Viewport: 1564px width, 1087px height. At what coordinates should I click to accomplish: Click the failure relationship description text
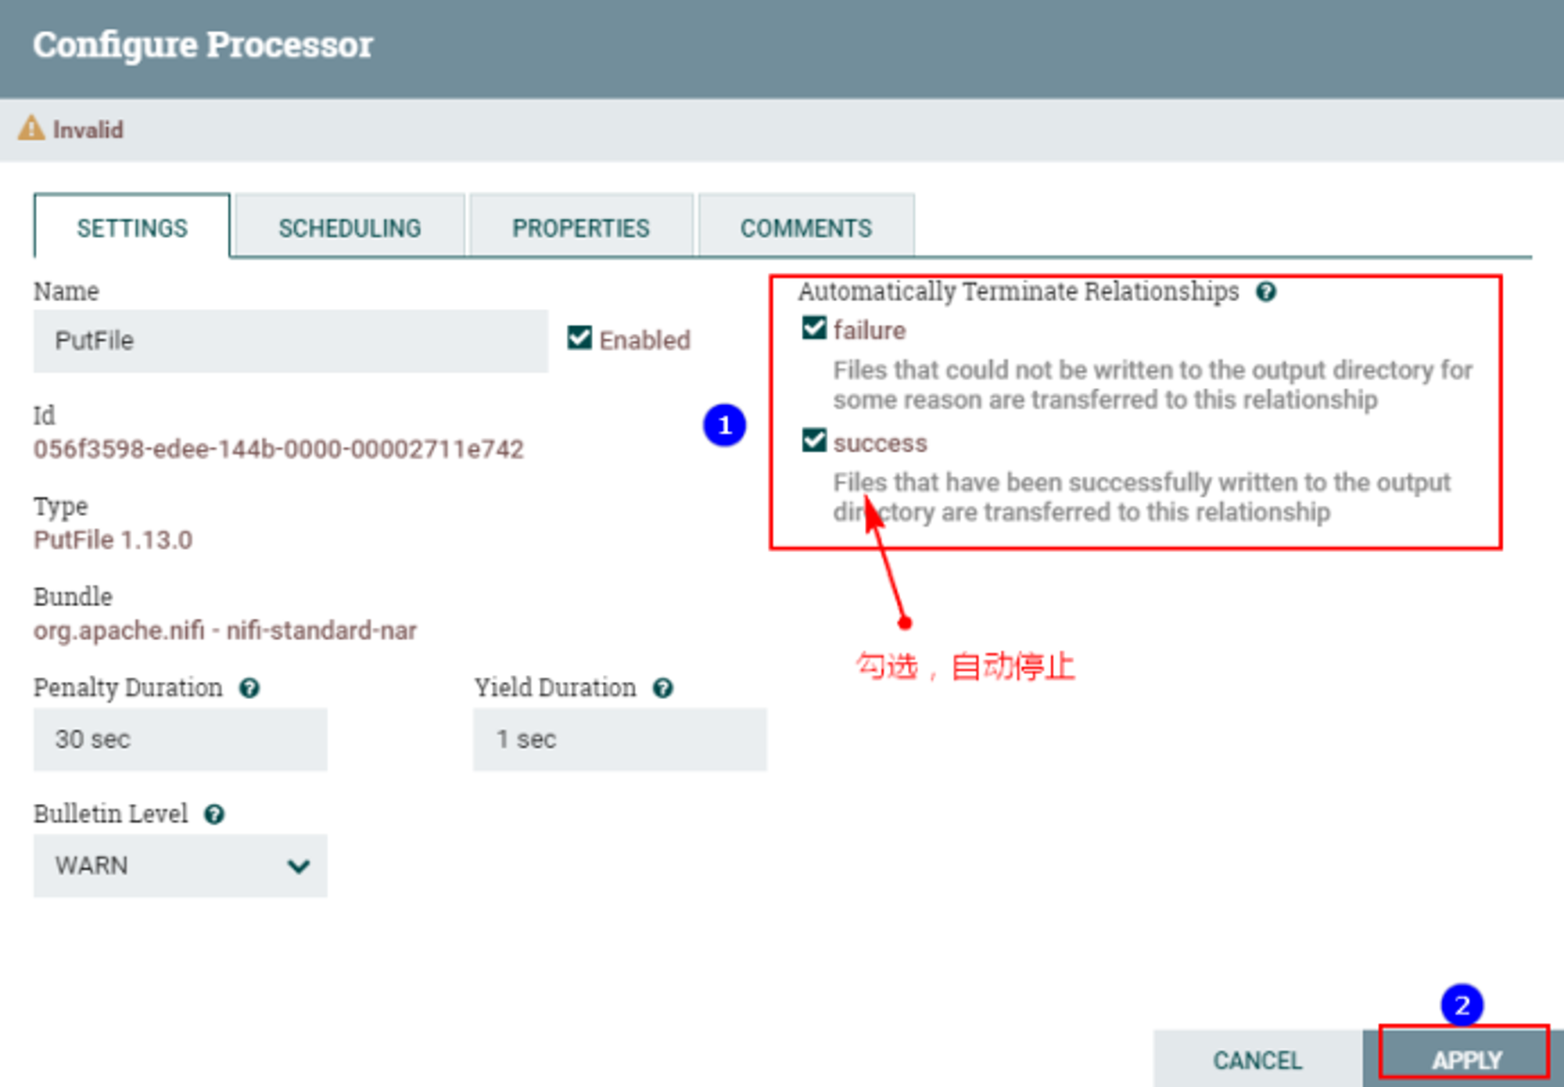click(x=1153, y=385)
